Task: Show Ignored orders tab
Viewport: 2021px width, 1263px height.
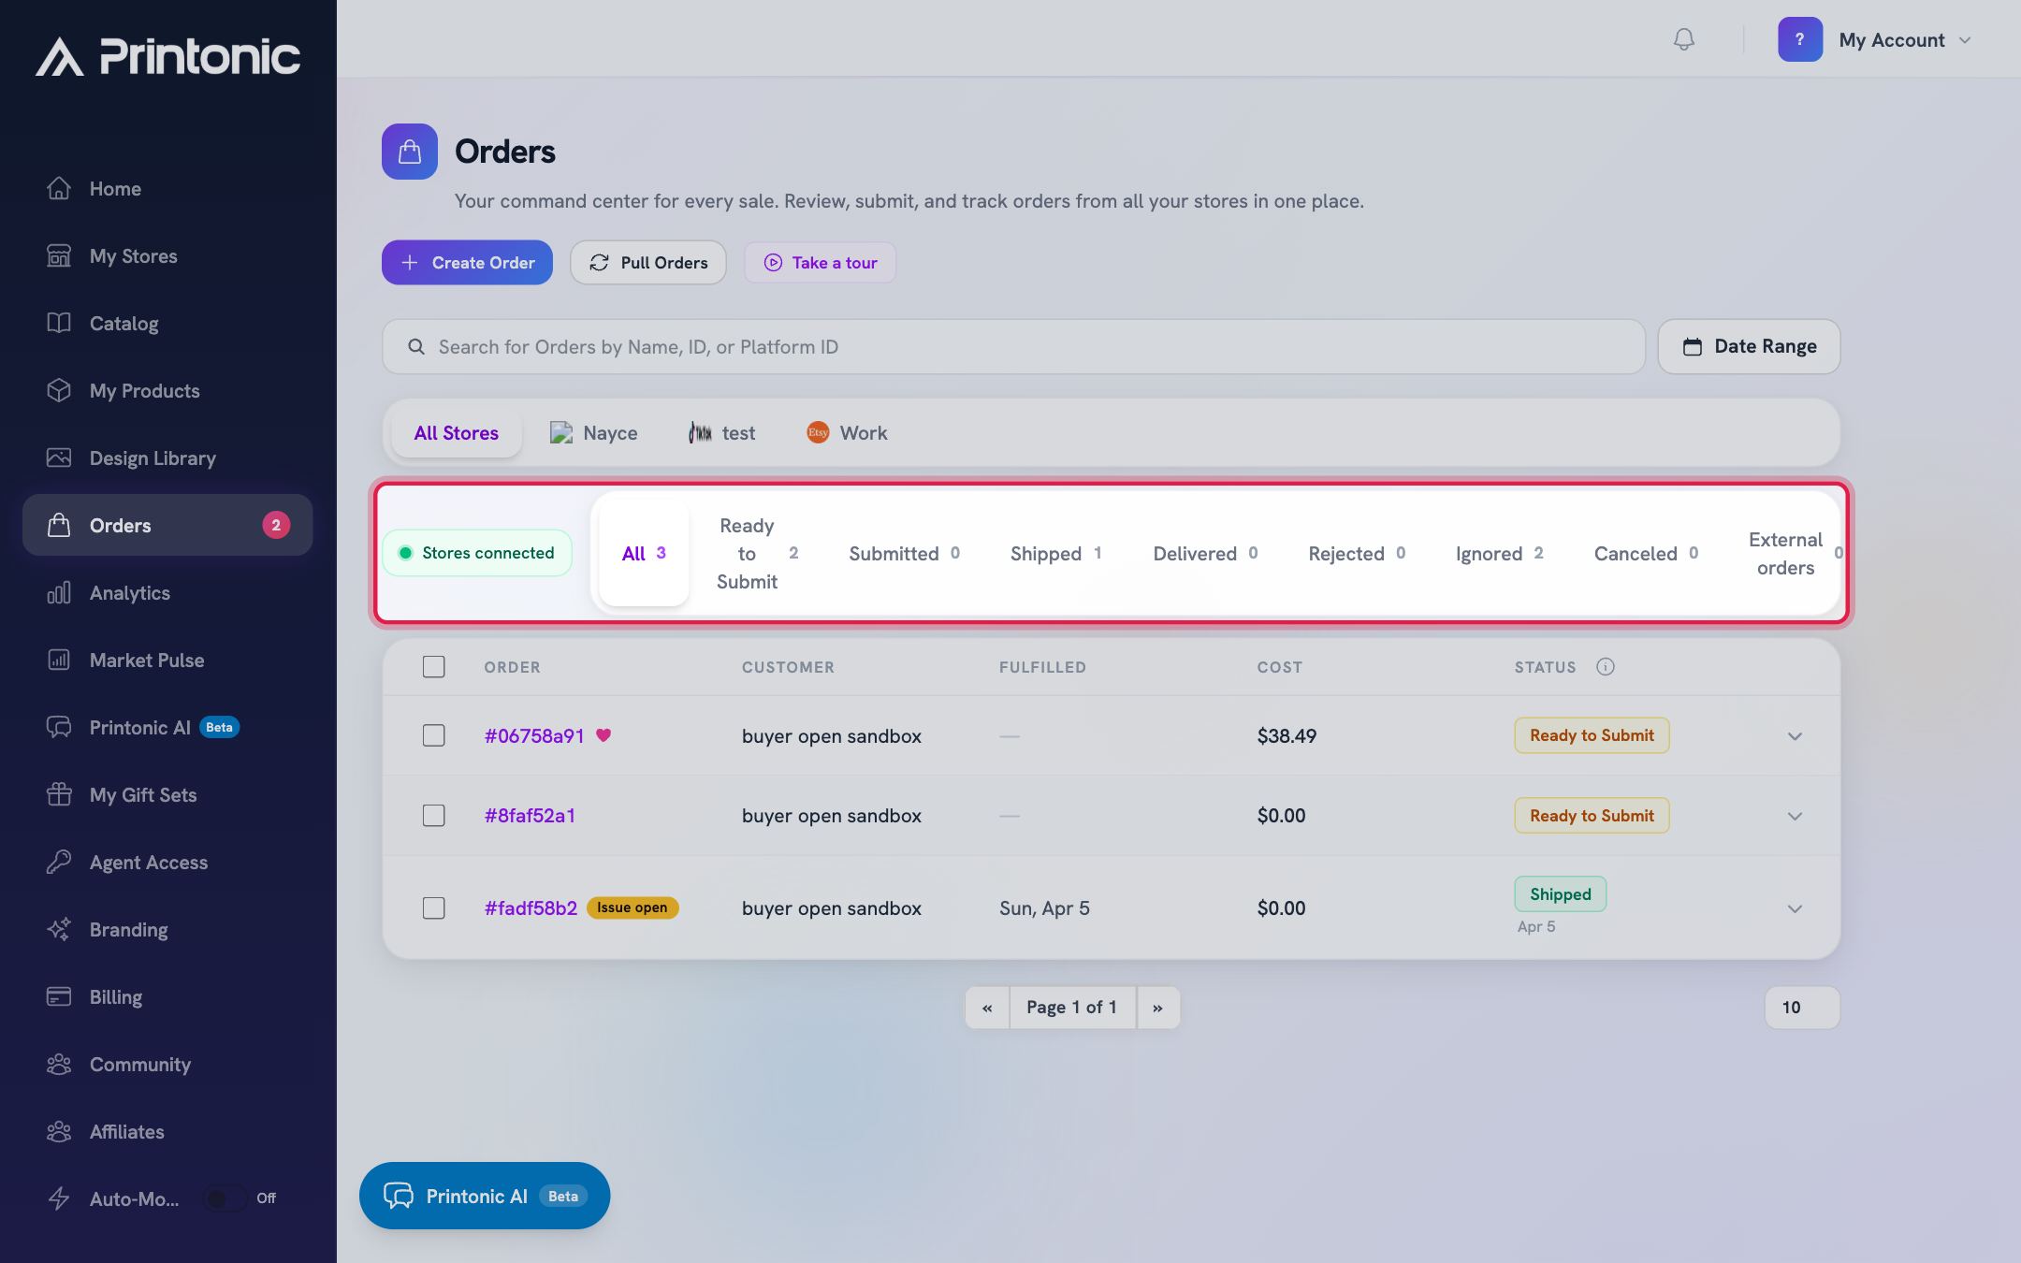Action: 1499,553
